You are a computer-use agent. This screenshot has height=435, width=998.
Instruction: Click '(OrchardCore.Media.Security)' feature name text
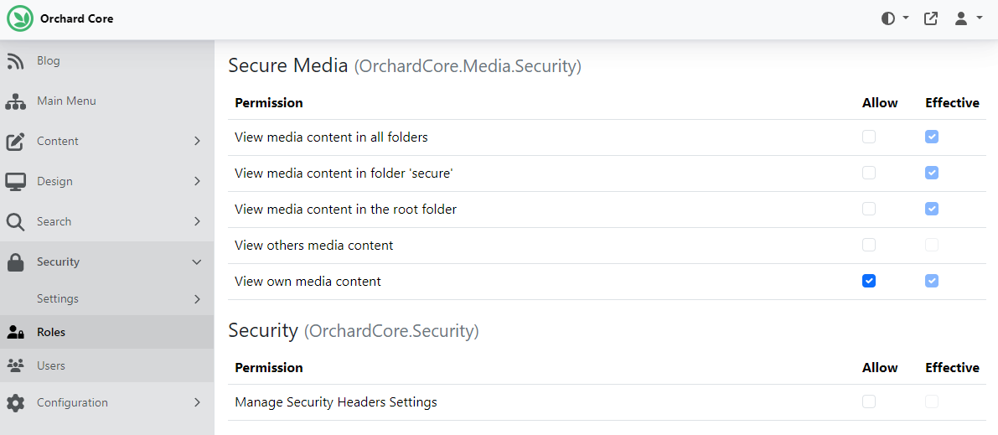pos(468,66)
